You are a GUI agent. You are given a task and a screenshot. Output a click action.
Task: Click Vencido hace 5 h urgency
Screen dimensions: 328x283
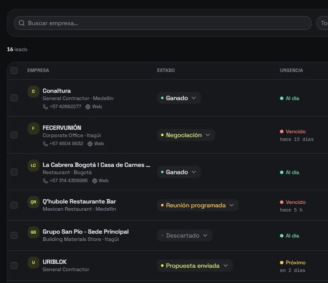coord(293,206)
